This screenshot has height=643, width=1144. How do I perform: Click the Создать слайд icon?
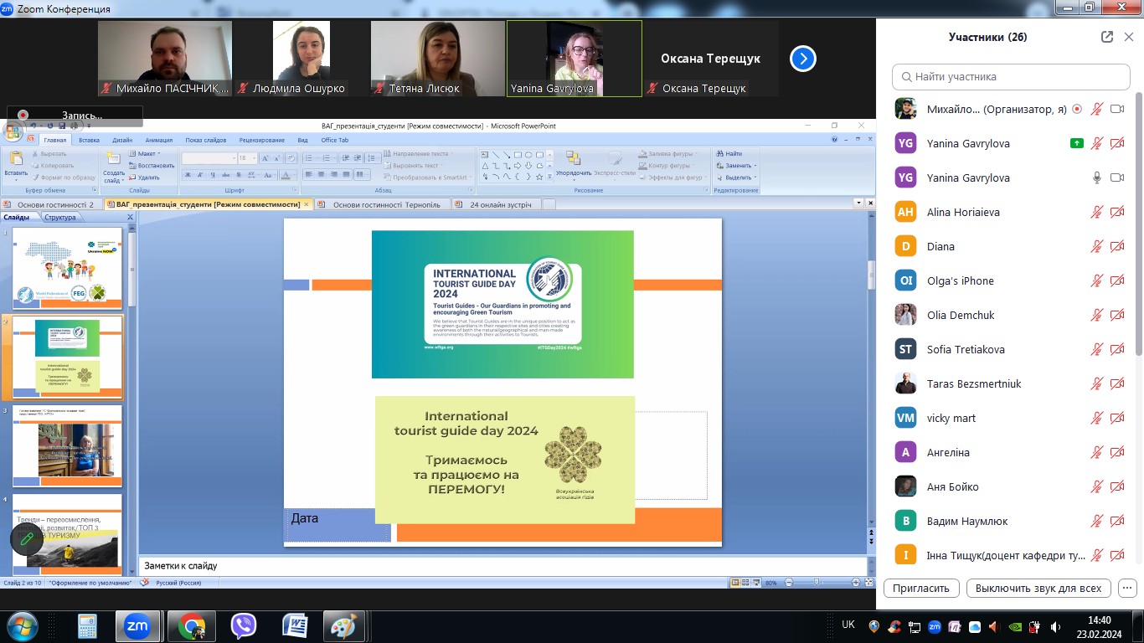pos(114,160)
